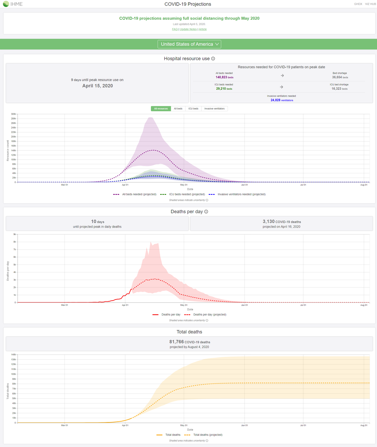The height and width of the screenshot is (447, 377).
Task: Click the 16,323 ICU bed shortage value
Action: [x=340, y=89]
